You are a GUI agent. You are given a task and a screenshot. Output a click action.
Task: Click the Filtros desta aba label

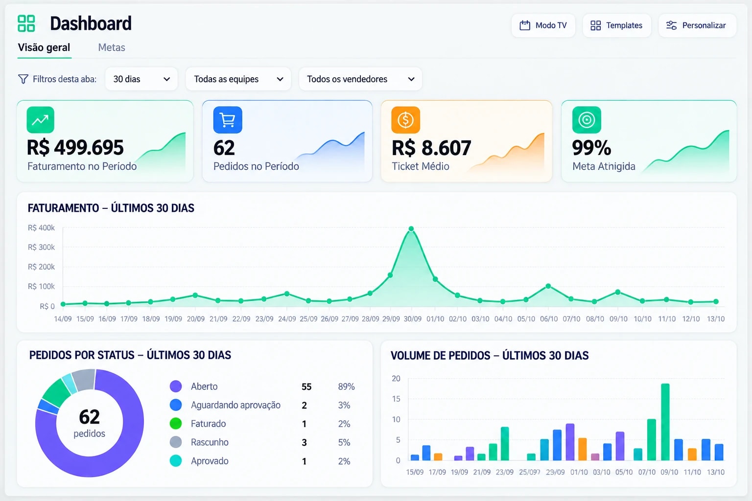pyautogui.click(x=65, y=79)
